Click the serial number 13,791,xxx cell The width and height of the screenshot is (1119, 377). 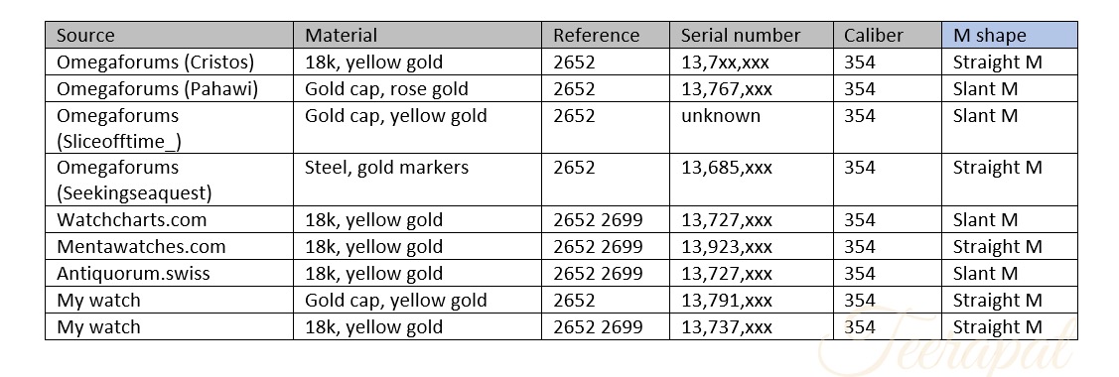click(x=751, y=300)
